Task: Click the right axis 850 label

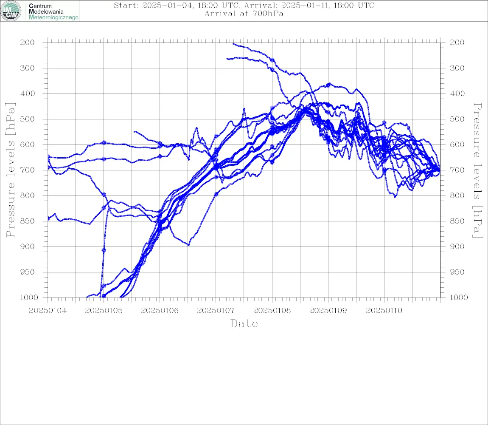Action: pos(457,221)
